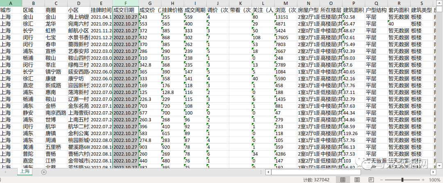Select the 户型结构 header cell

376,10
